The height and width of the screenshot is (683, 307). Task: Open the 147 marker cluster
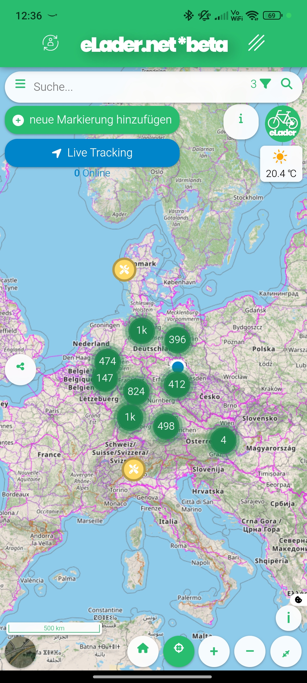pos(105,378)
